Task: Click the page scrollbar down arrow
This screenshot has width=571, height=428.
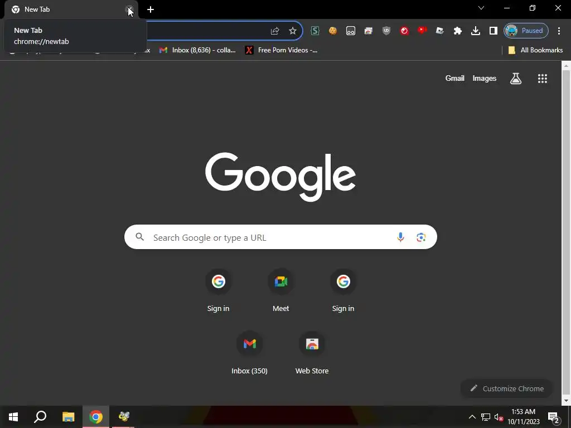Action: pyautogui.click(x=566, y=401)
